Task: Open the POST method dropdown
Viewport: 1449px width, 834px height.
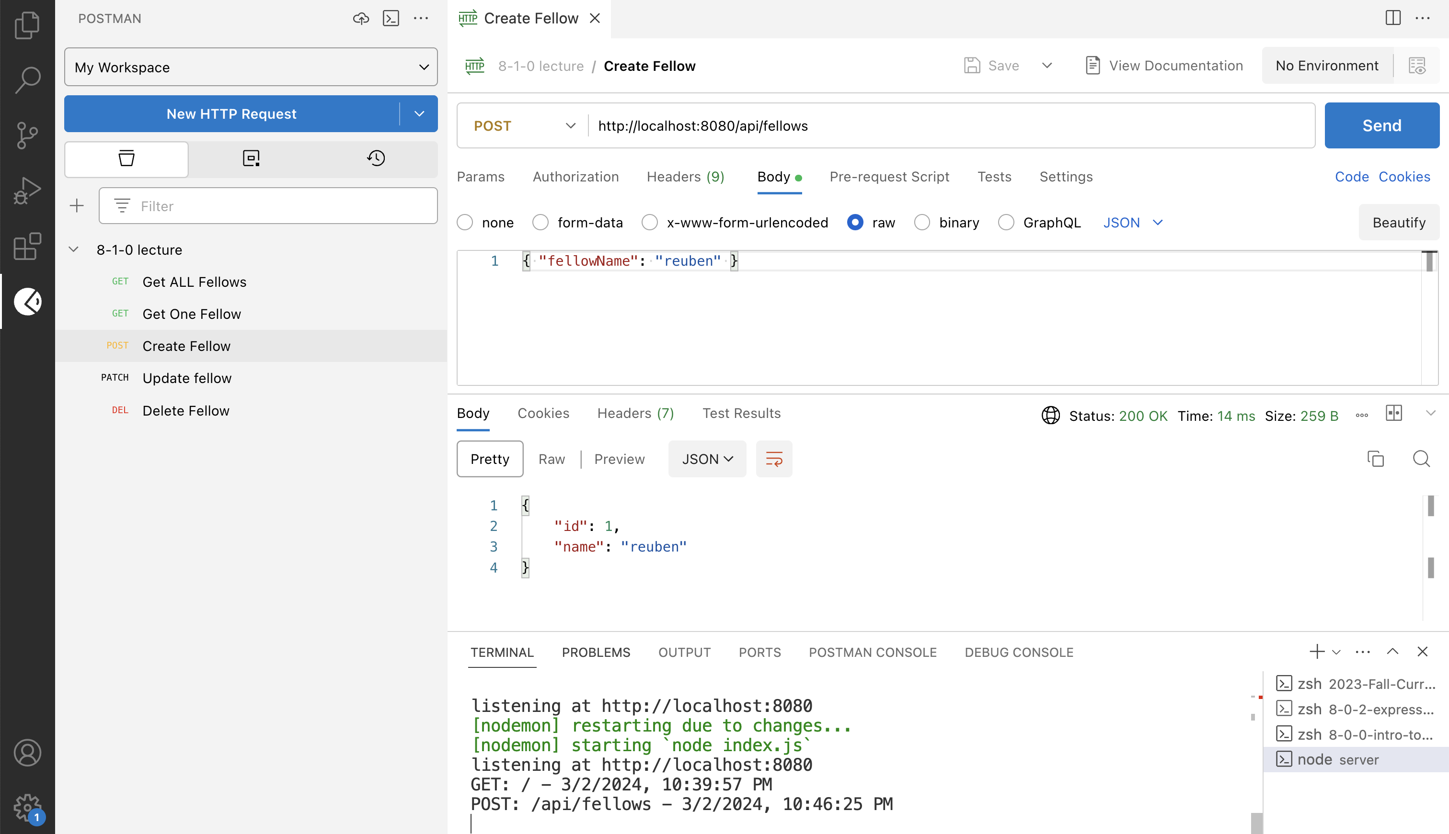Action: [x=524, y=126]
